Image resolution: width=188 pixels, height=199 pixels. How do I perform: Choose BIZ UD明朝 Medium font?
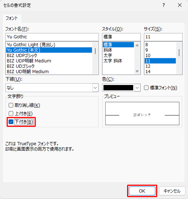click(49, 71)
